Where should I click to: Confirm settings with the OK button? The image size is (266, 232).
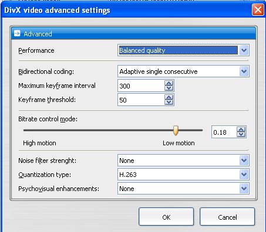coord(166,217)
